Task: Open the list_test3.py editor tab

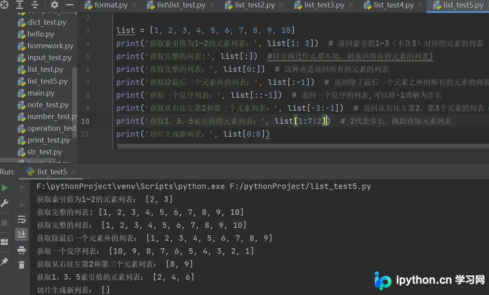Action: (x=324, y=5)
